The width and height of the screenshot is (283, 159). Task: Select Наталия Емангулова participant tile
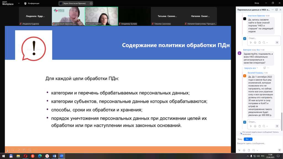coord(200,16)
